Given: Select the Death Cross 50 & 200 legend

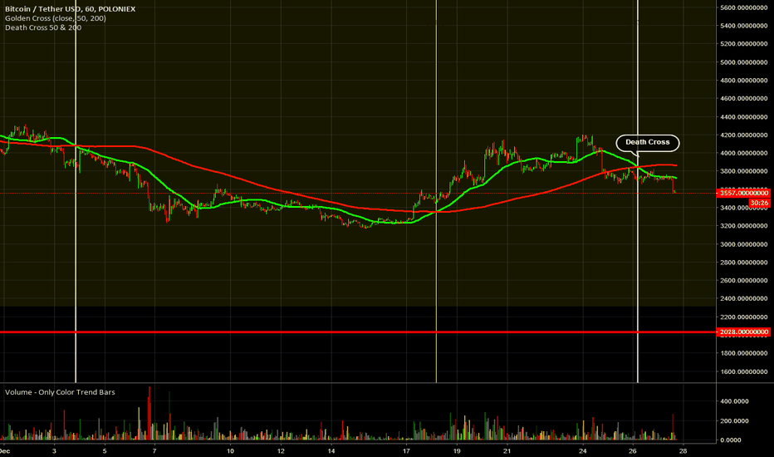Looking at the screenshot, I should (x=43, y=27).
